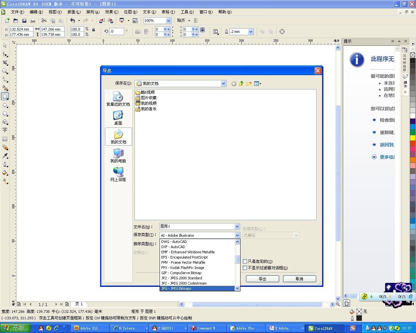This screenshot has height=333, width=416.
Task: Select the Ellipse tool in the toolbox
Action: (x=5, y=105)
